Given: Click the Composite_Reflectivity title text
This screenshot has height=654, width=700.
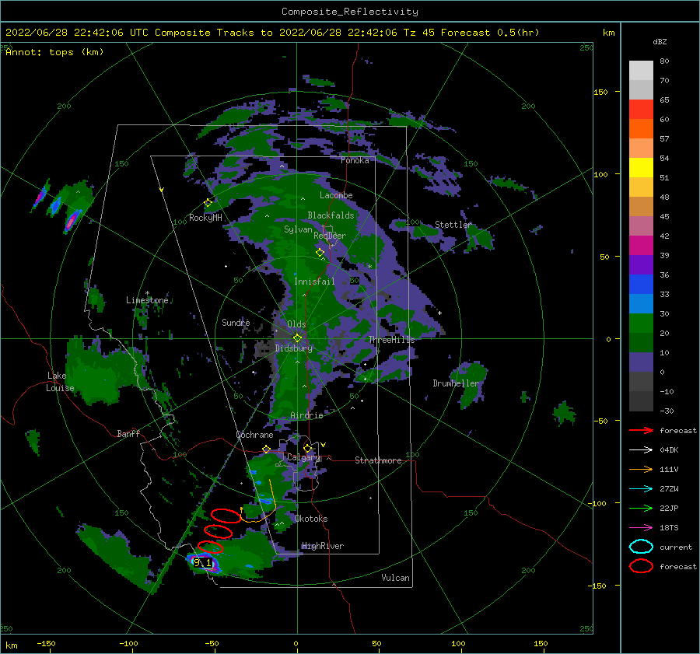Looking at the screenshot, I should [350, 12].
